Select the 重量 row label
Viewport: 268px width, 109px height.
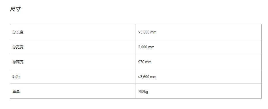[16, 92]
